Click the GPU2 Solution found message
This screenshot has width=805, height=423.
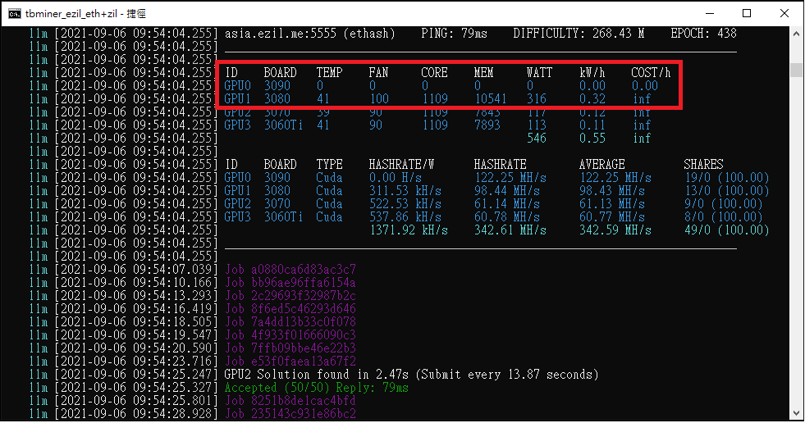[411, 375]
